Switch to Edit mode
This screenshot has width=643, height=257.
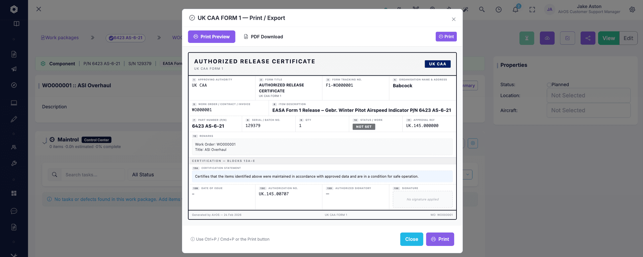tap(628, 38)
